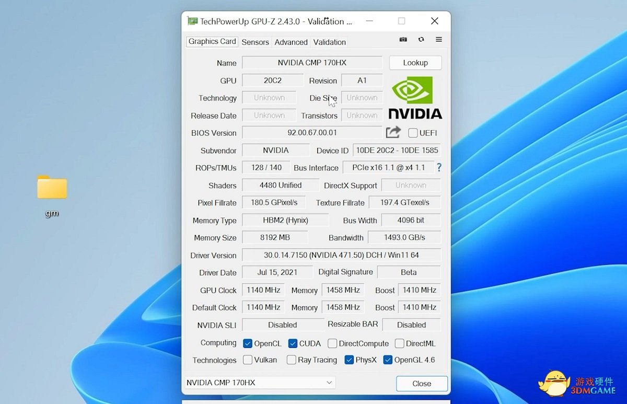Viewport: 627px width, 404px height.
Task: Click the Die Size Unknown field
Action: [x=362, y=98]
